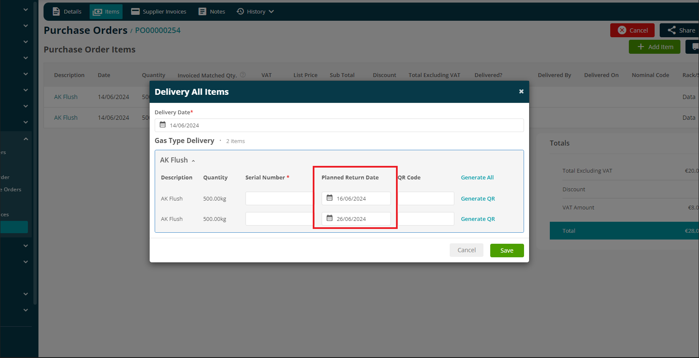This screenshot has width=699, height=358.
Task: Open the Purchase Orders breadcrumb
Action: 85,30
